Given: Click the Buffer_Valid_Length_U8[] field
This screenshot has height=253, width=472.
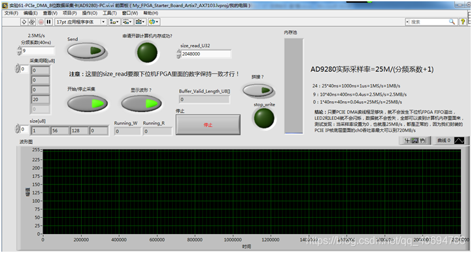Looking at the screenshot, I should (x=205, y=99).
